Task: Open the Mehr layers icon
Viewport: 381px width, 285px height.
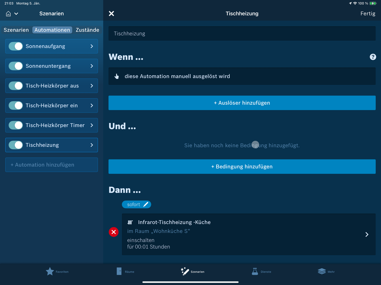Action: [322, 271]
